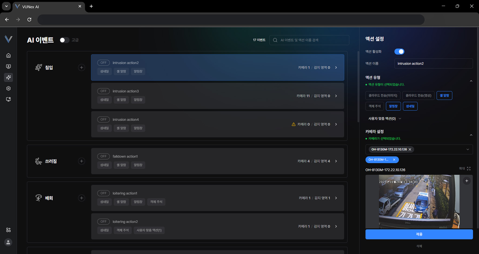
Task: Click the user profile avatar icon
Action: (8, 242)
